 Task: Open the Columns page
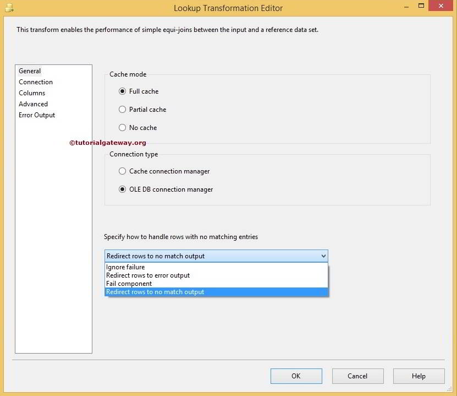click(x=31, y=93)
